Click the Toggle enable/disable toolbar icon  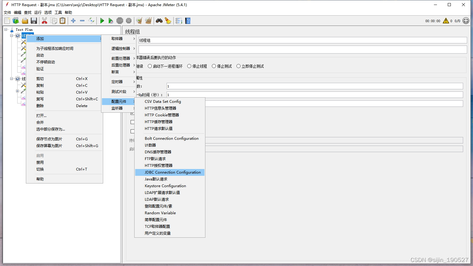click(91, 21)
